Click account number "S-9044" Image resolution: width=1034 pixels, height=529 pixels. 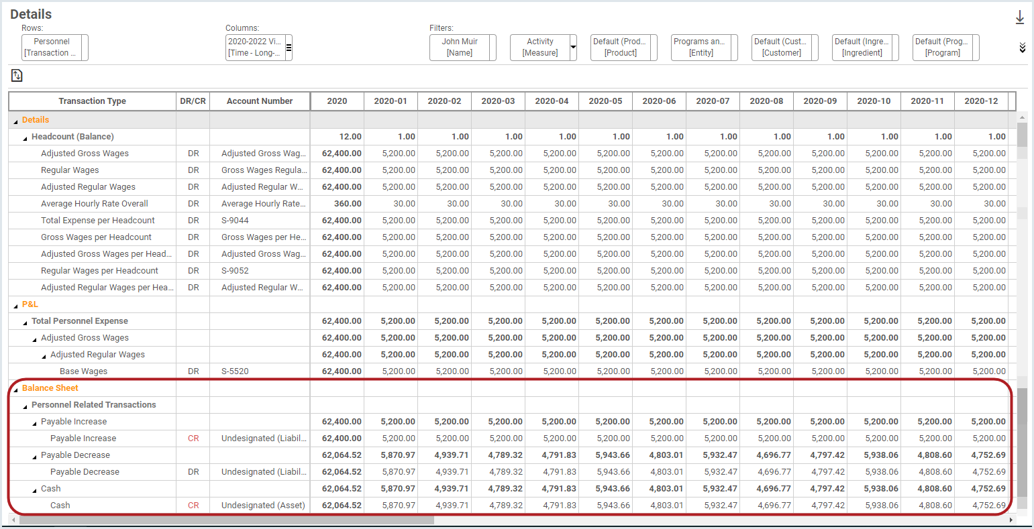(236, 221)
